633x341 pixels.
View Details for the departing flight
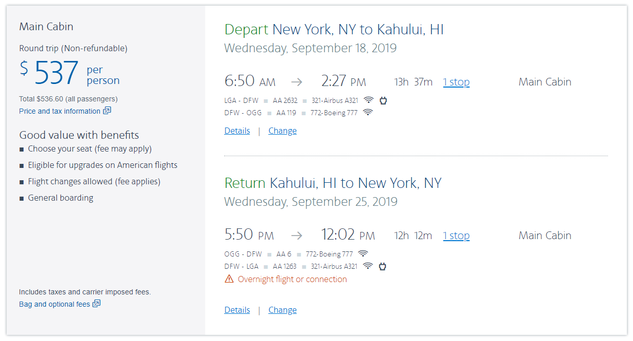[x=237, y=131]
